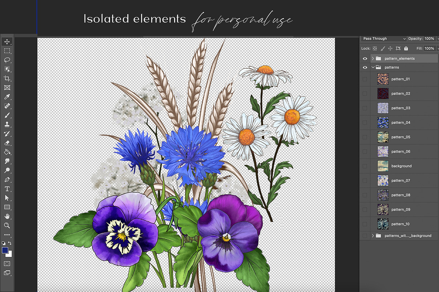Select the Frame tool
Viewport: 439px width, 292px height.
pos(7,88)
